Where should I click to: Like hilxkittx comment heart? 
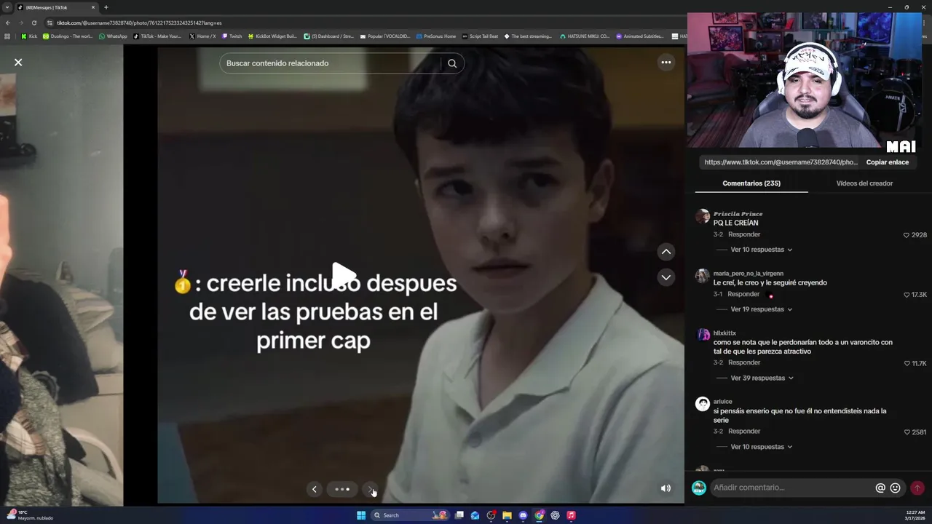pos(907,363)
